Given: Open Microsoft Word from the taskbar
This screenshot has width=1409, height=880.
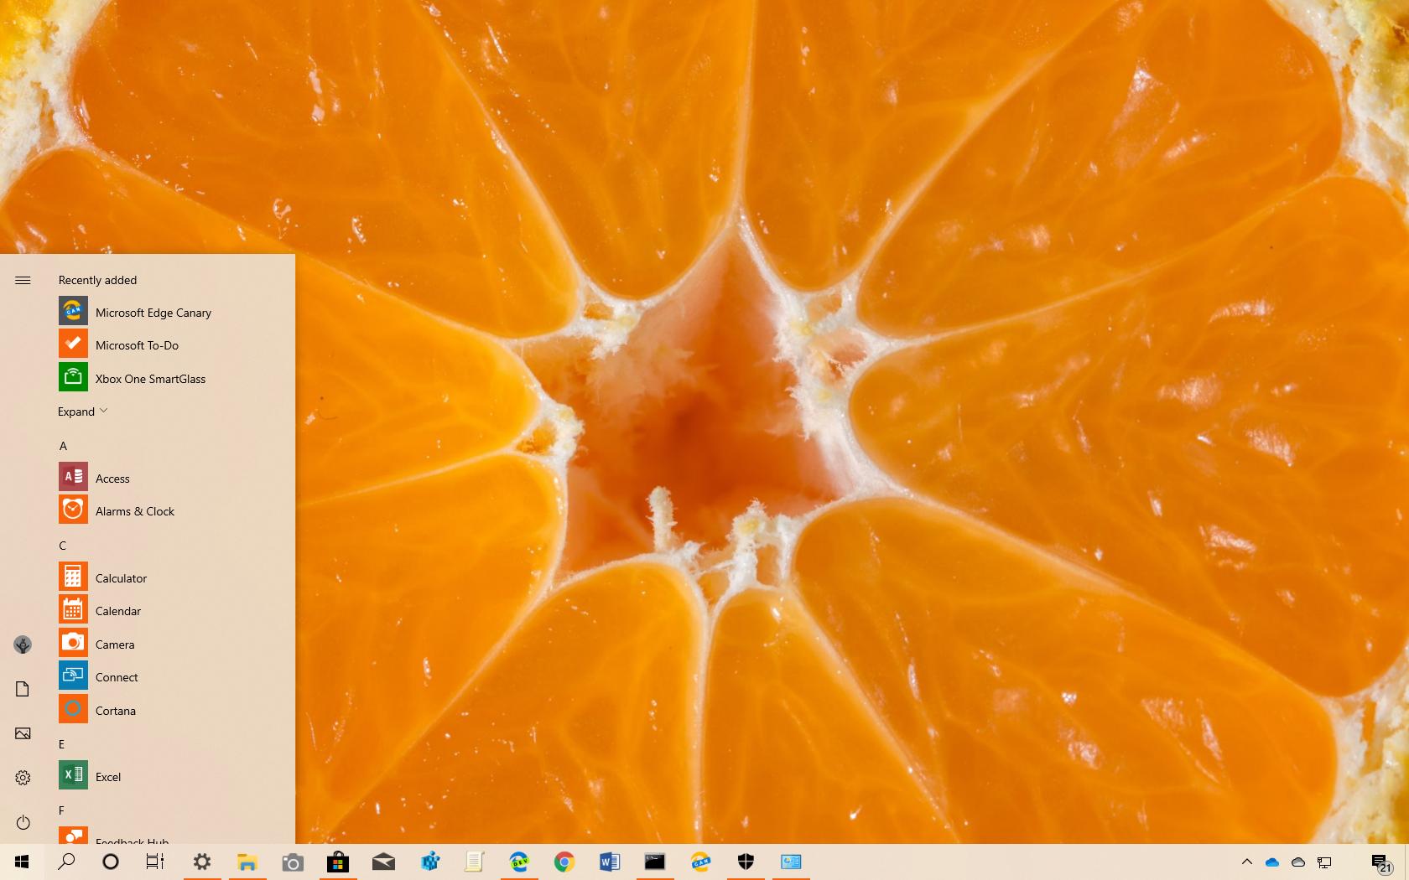Looking at the screenshot, I should click(x=610, y=862).
